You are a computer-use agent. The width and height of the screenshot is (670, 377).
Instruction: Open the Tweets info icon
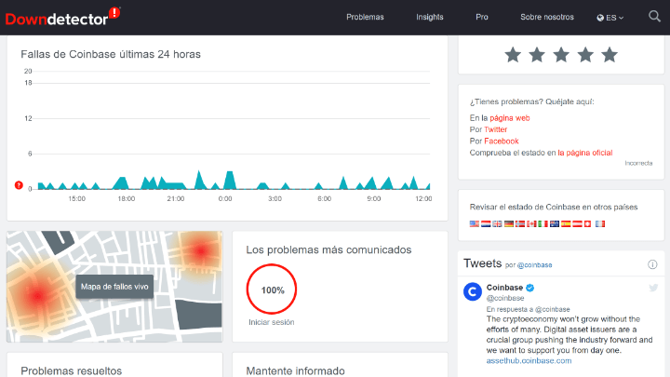click(x=652, y=264)
